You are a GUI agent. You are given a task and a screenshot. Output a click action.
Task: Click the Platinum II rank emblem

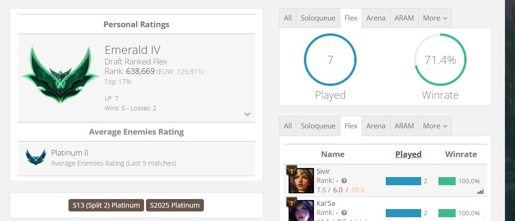pos(36,157)
